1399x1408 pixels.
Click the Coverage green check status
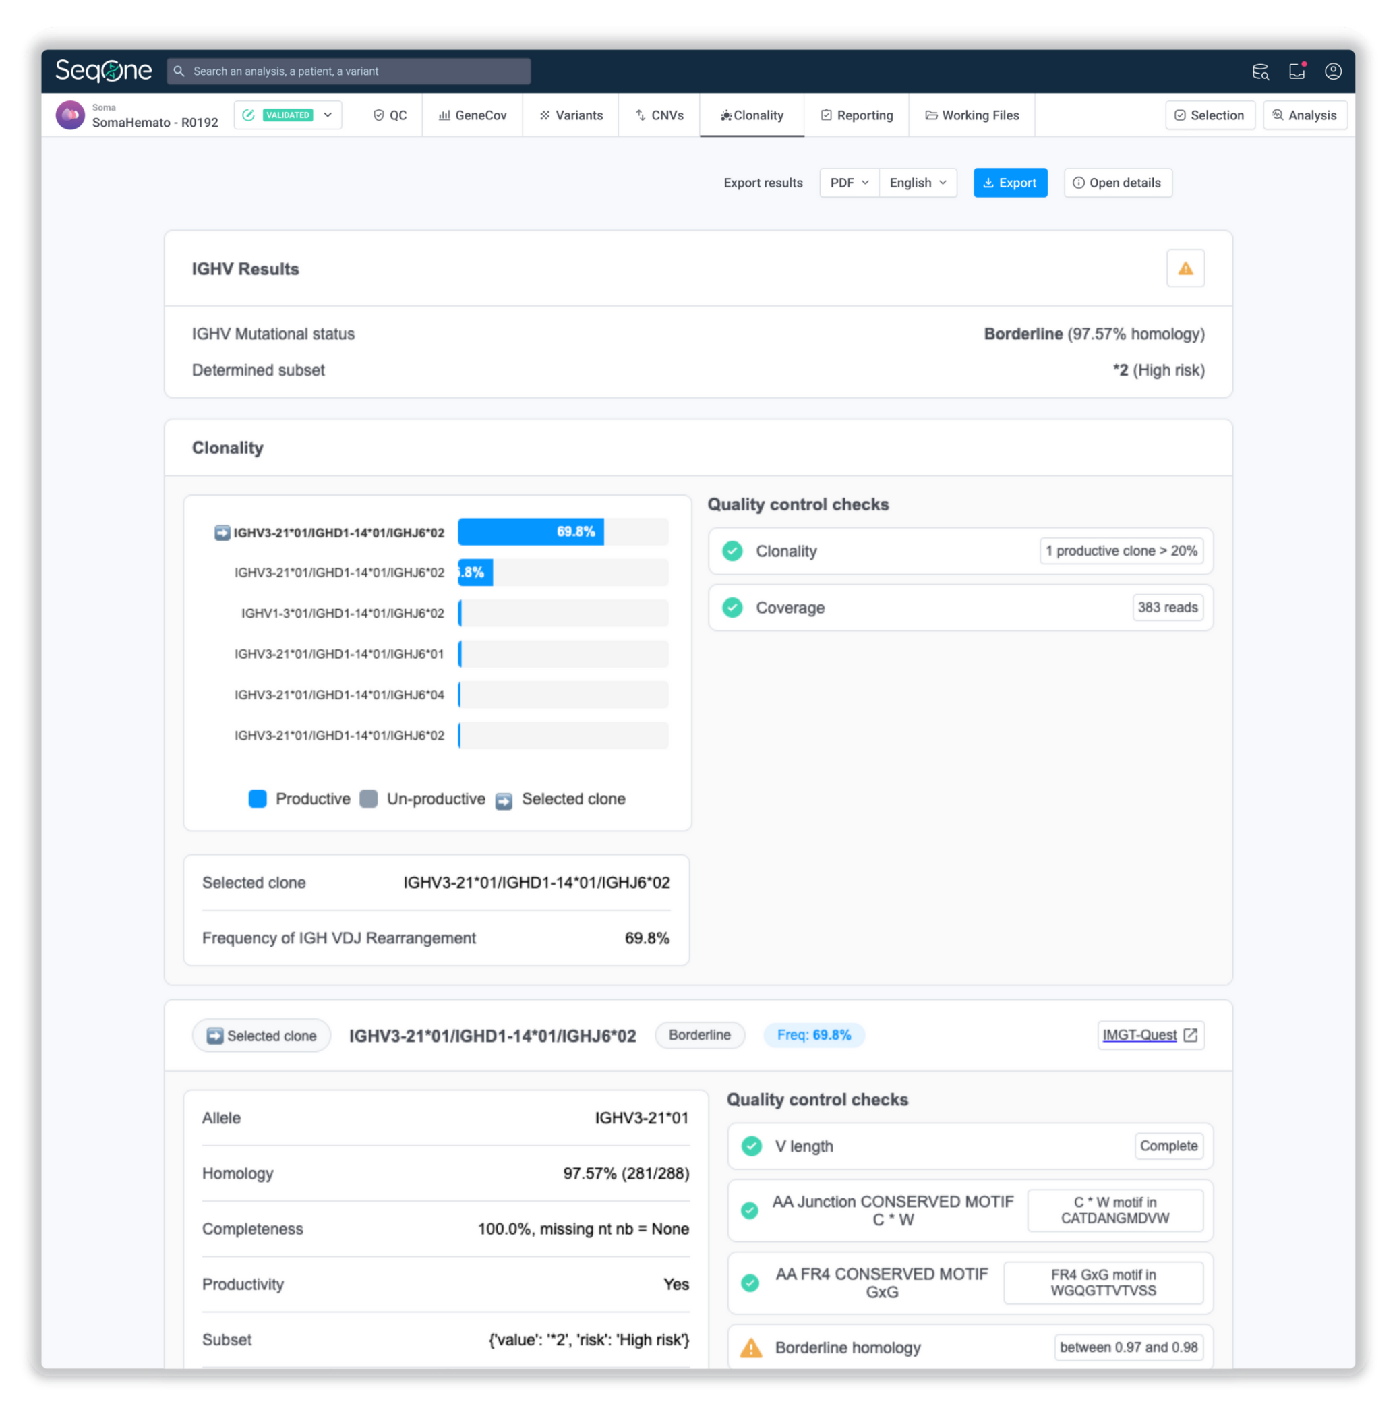(732, 607)
